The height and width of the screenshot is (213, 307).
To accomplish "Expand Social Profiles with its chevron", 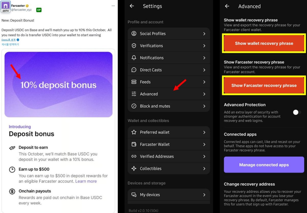I will [204, 34].
